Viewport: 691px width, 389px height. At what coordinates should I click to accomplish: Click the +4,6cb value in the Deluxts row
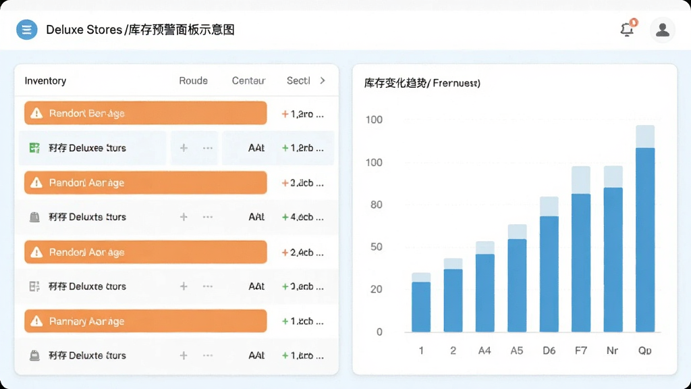pos(303,217)
